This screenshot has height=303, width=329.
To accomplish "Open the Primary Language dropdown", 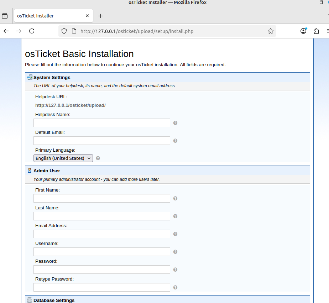I will (63, 158).
